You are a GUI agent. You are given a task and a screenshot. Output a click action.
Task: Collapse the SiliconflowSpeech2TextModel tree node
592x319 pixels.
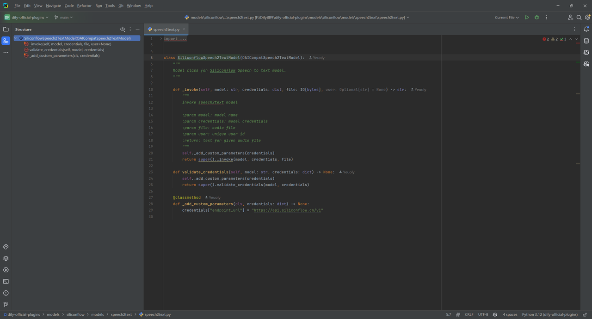15,38
